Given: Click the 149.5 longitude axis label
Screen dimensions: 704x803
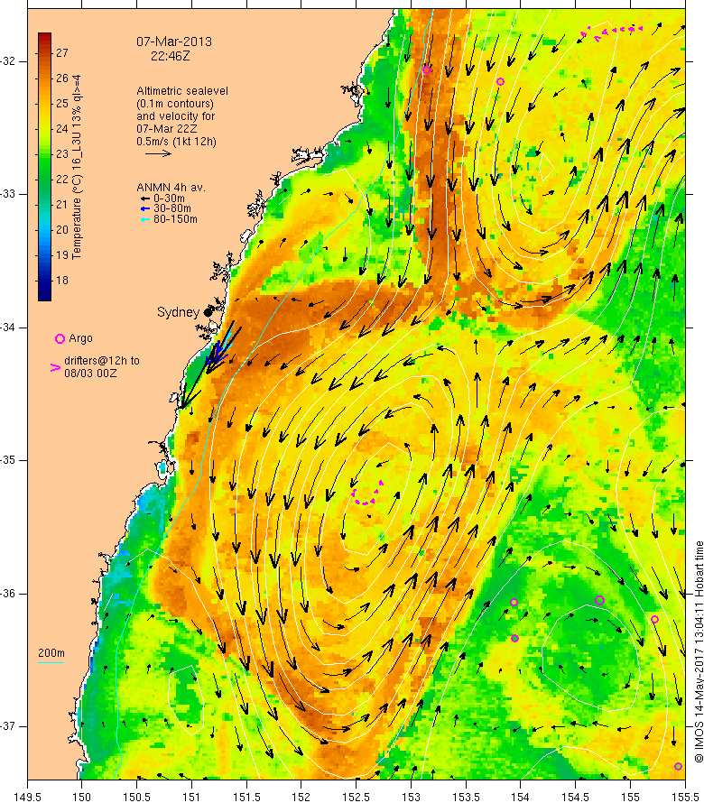Looking at the screenshot, I should [x=27, y=798].
